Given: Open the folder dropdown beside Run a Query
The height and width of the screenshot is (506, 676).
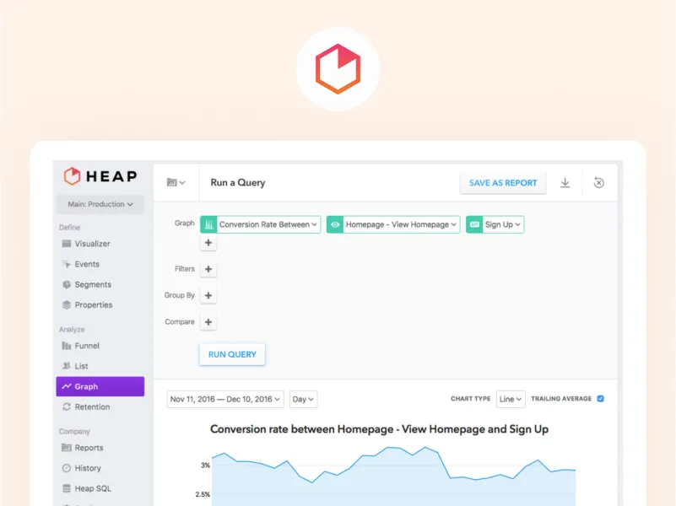Looking at the screenshot, I should 176,183.
